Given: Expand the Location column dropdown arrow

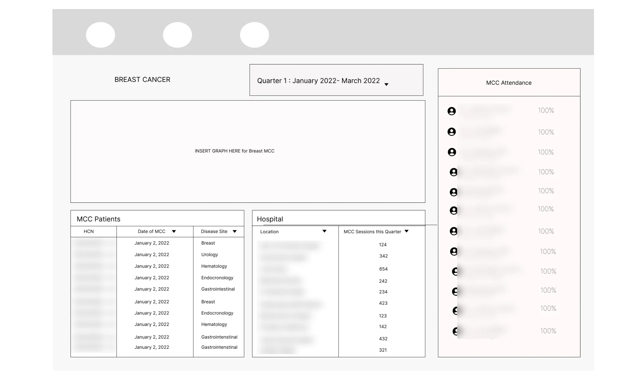Looking at the screenshot, I should pos(324,231).
